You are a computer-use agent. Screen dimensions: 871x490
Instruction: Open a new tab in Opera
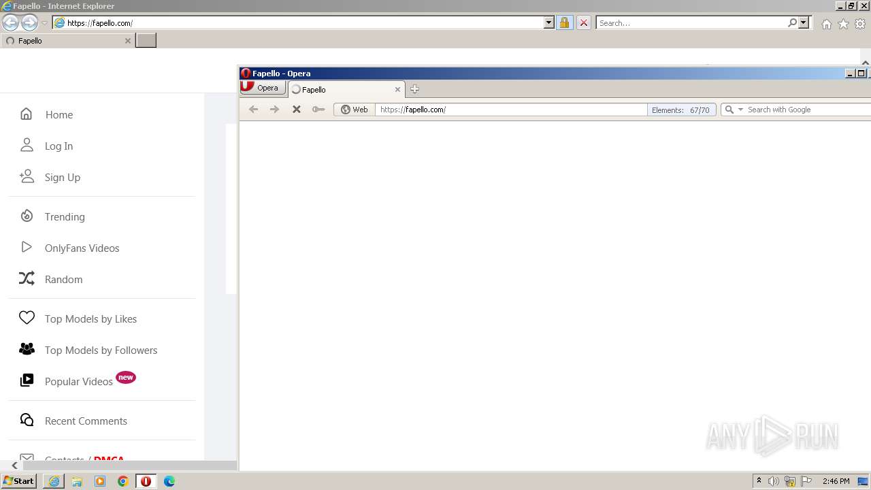pyautogui.click(x=414, y=88)
